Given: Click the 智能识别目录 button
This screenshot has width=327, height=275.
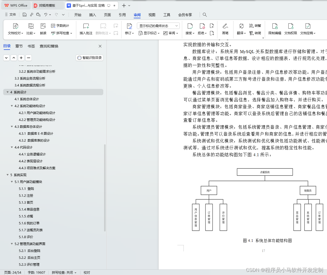Looking at the screenshot, I should (x=89, y=58).
